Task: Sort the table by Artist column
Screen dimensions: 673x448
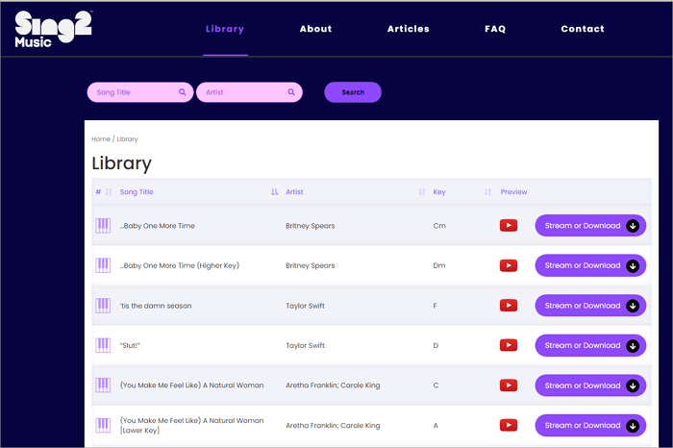Action: (x=294, y=192)
